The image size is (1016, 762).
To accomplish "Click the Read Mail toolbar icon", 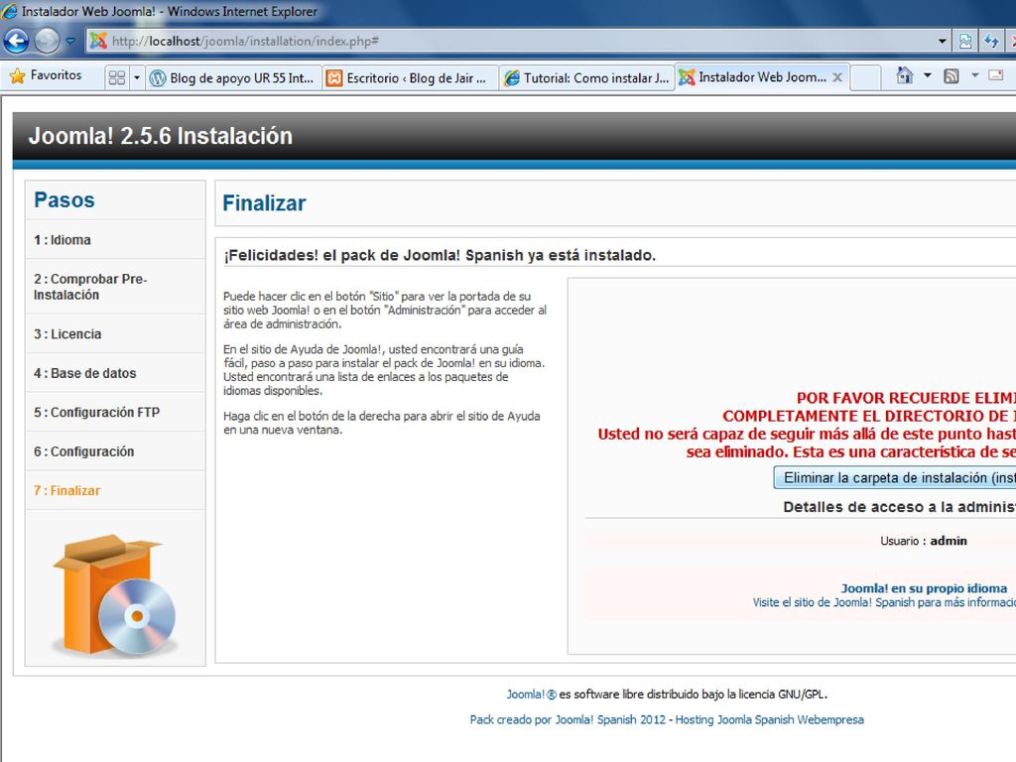I will click(x=996, y=75).
